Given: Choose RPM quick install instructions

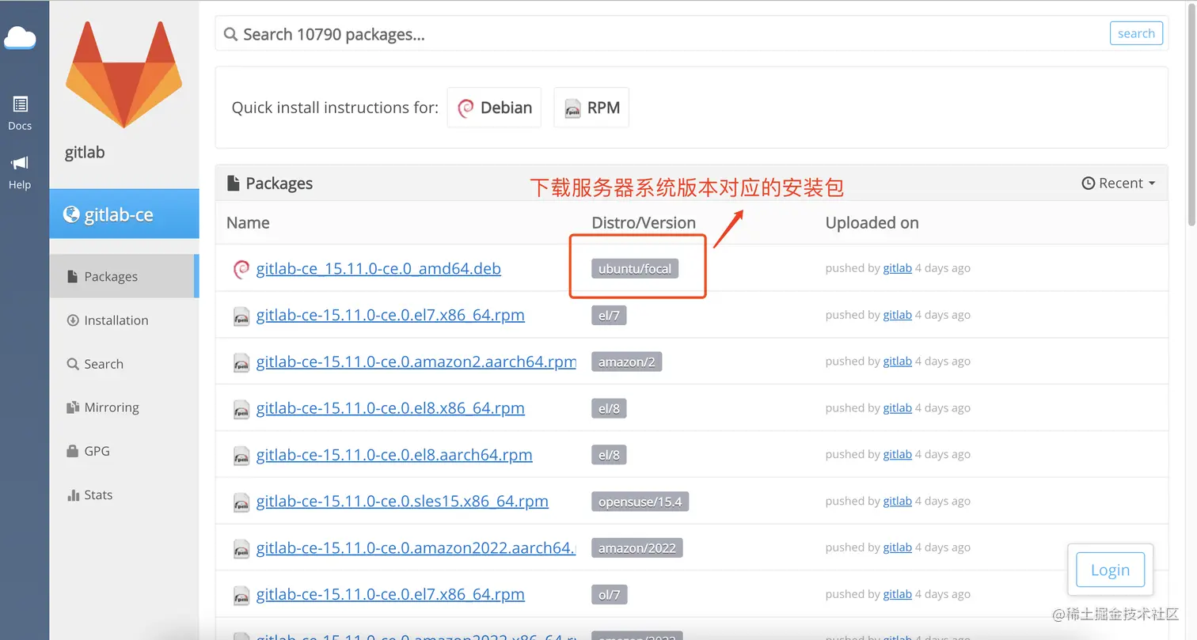Looking at the screenshot, I should [591, 108].
